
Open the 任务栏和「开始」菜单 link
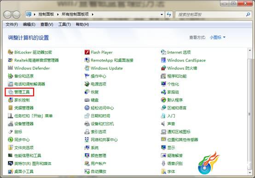click(x=34, y=116)
